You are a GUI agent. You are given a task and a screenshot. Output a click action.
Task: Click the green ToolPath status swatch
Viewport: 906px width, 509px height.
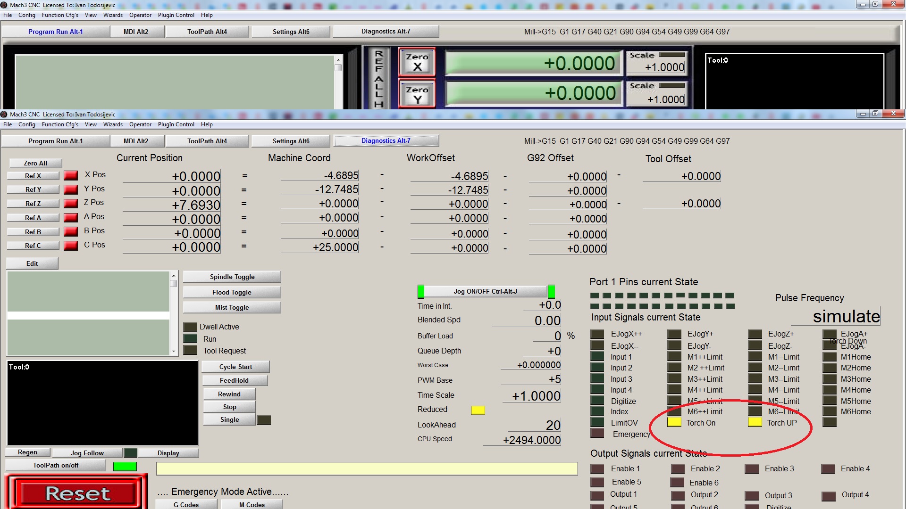(125, 466)
